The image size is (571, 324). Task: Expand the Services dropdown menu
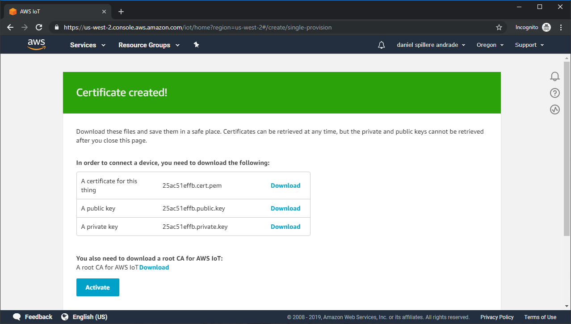tap(88, 45)
